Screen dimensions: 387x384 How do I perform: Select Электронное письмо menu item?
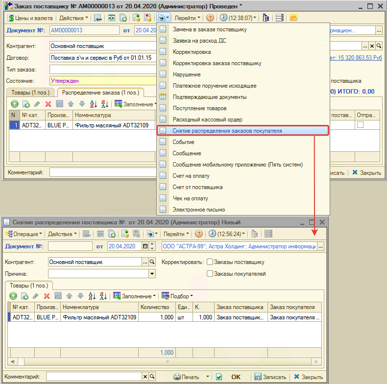pos(199,210)
